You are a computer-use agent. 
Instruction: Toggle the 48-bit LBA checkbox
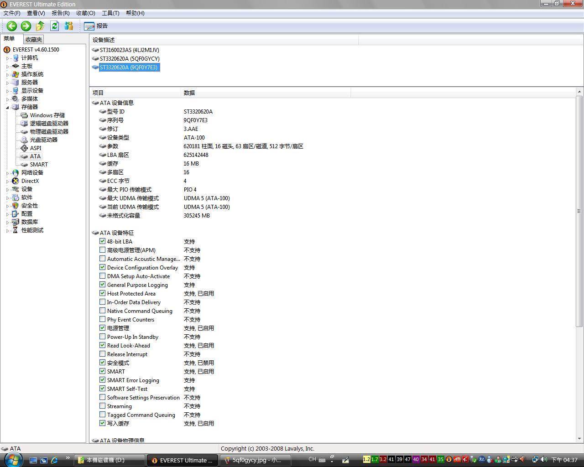point(102,241)
